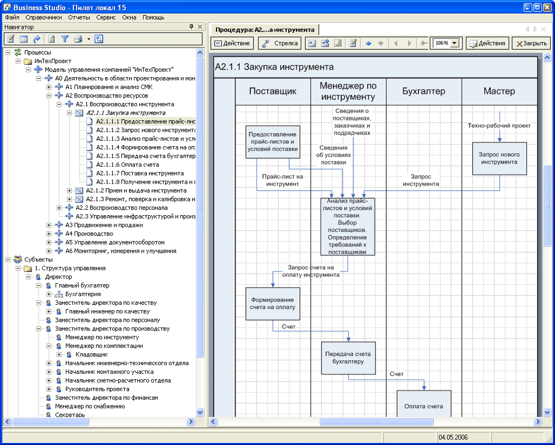Click the blue up arrow in diagram toolbar
This screenshot has height=445, width=555.
point(368,43)
